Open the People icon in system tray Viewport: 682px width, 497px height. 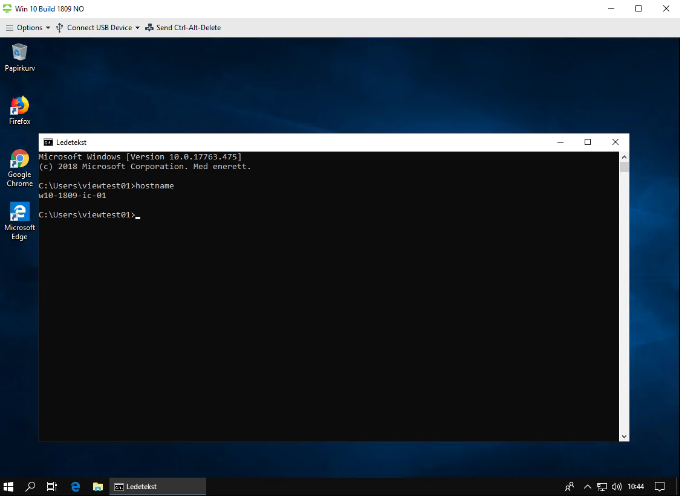coord(570,486)
